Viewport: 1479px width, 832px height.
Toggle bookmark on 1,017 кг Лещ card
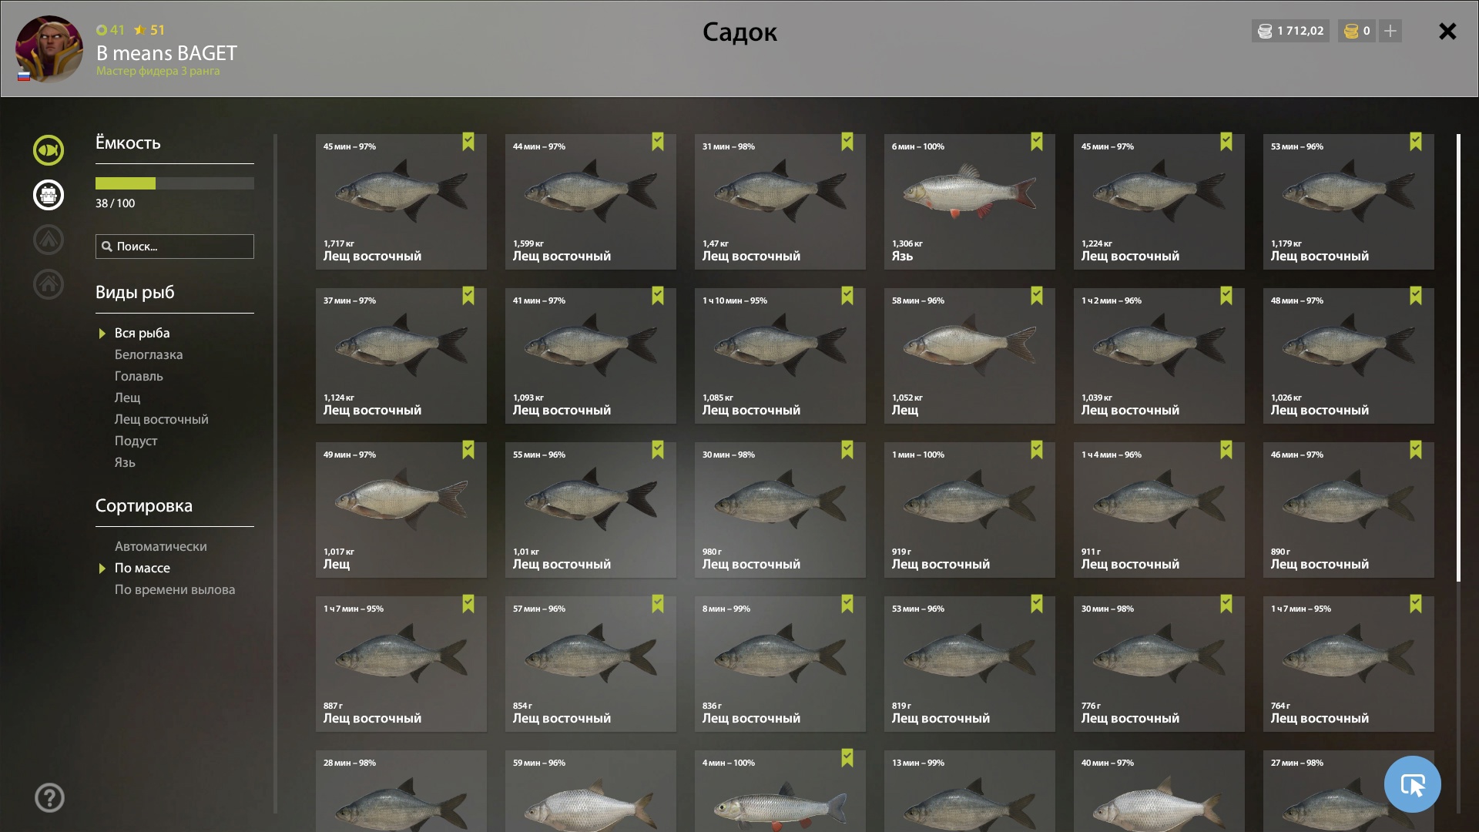pyautogui.click(x=468, y=450)
